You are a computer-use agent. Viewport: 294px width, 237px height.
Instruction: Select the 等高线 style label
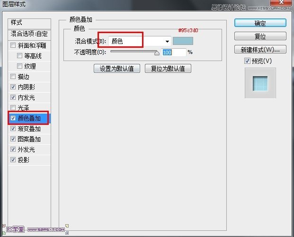pyautogui.click(x=33, y=56)
